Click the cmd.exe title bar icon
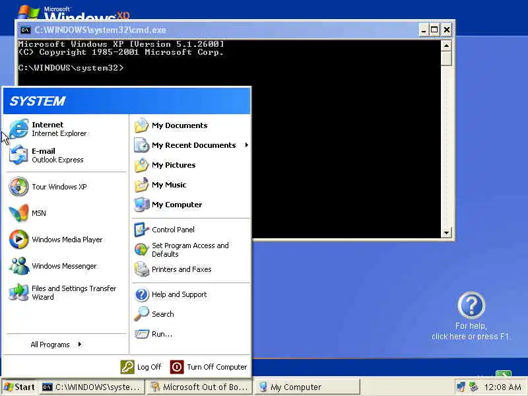This screenshot has width=528, height=396. pos(25,30)
